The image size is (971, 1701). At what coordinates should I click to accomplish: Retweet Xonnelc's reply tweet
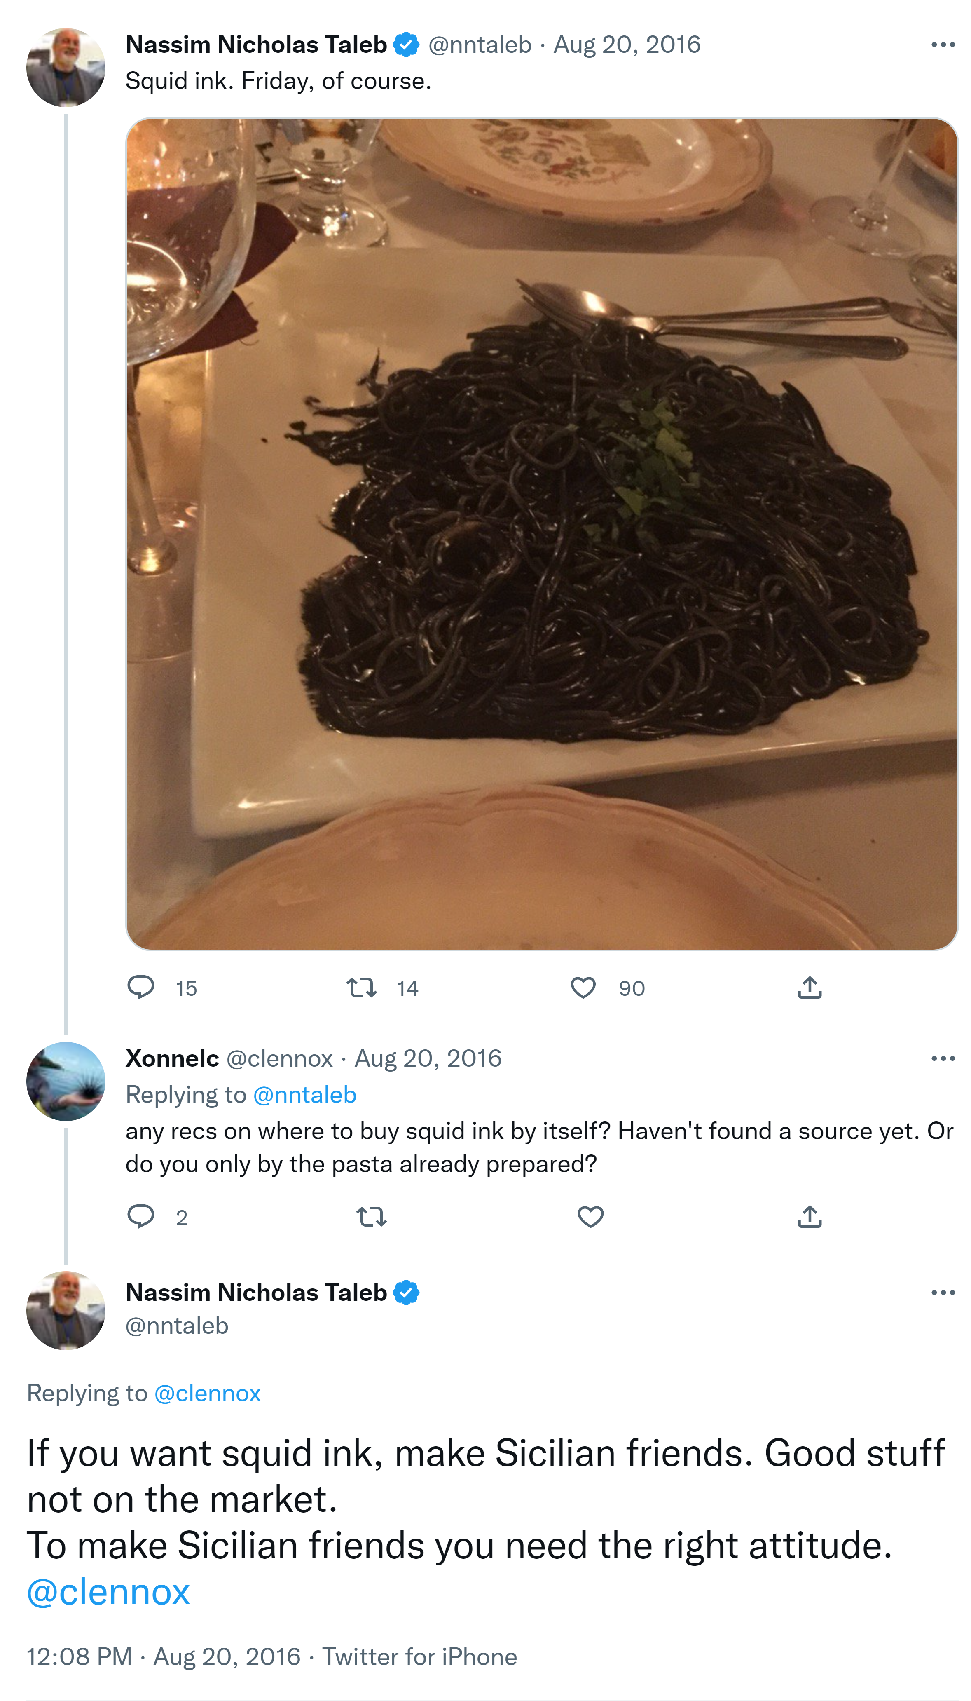coord(372,1217)
